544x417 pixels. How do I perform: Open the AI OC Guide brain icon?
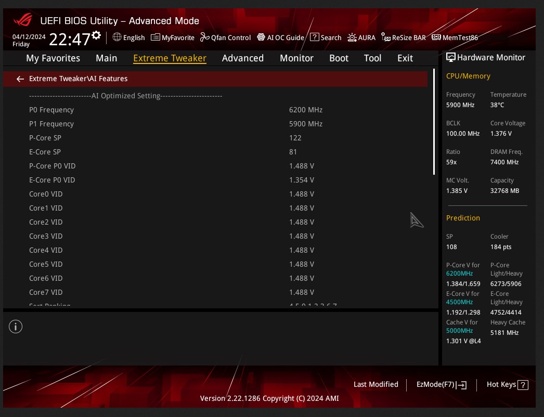[261, 37]
